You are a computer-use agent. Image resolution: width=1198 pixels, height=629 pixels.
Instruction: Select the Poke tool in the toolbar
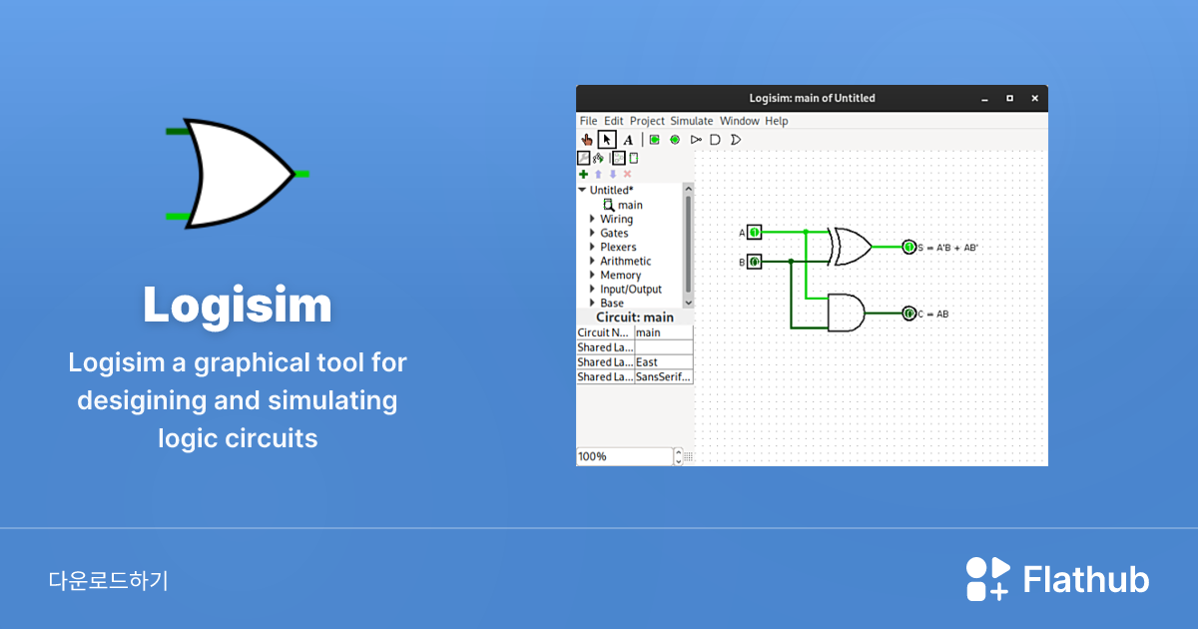pos(587,140)
